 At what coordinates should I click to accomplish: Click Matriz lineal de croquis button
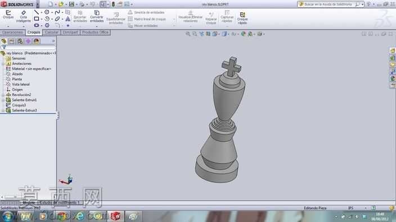[147, 19]
